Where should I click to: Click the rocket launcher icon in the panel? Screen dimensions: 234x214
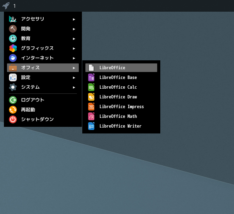click(x=6, y=6)
